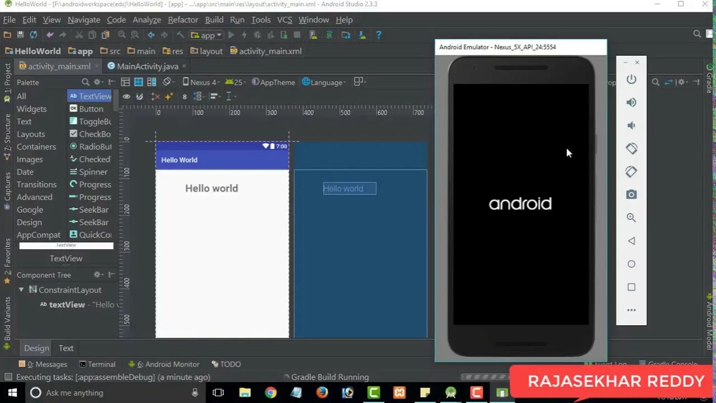Open Chrome from the taskbar

[x=270, y=393]
